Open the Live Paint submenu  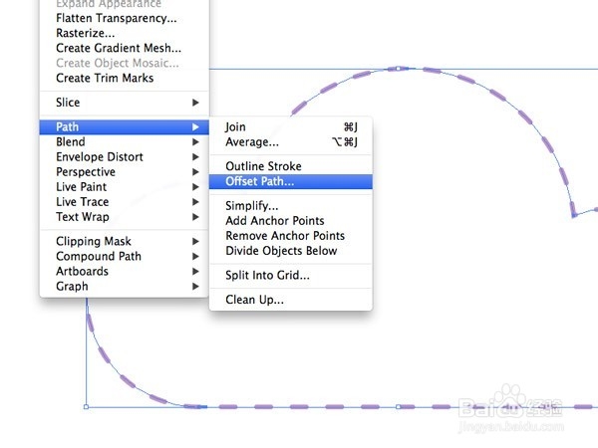point(124,187)
